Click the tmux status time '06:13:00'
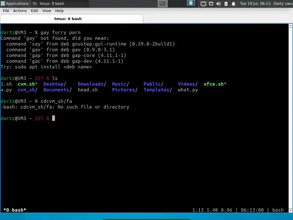 252,210
